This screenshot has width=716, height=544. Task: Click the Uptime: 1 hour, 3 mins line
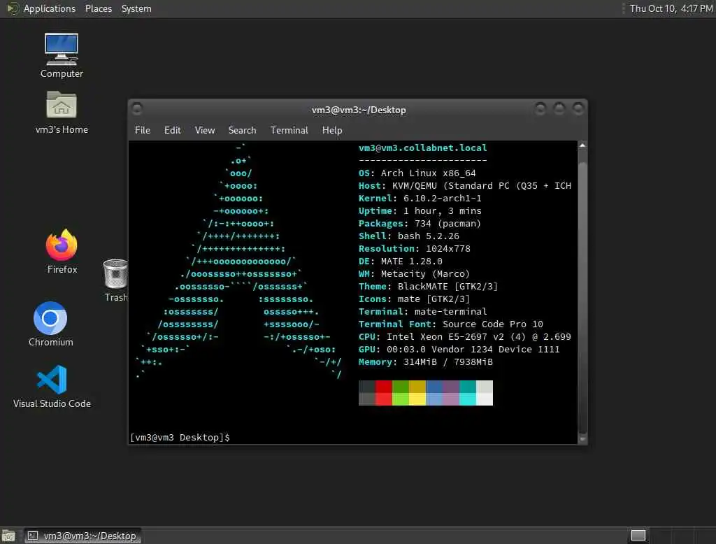(420, 211)
